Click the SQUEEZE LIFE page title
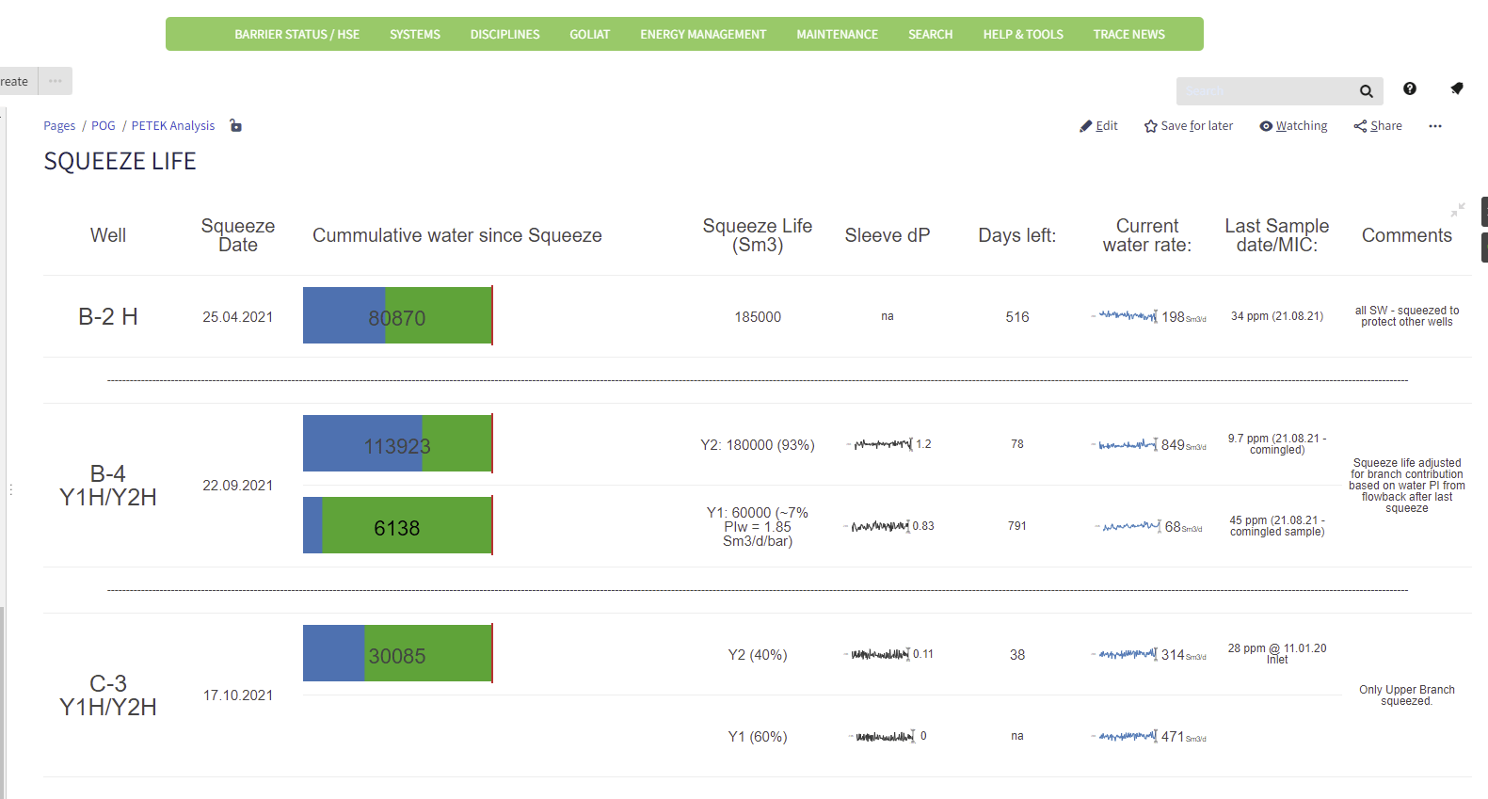The height and width of the screenshot is (799, 1488). (120, 162)
